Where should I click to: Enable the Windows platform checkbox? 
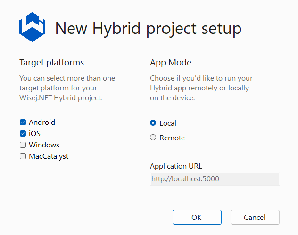click(23, 145)
